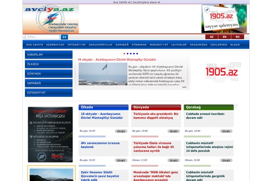Screen dimensions: 272x181
Task: Open 'Türkiyənin eks-prezidenti' article
Action: 156,116
